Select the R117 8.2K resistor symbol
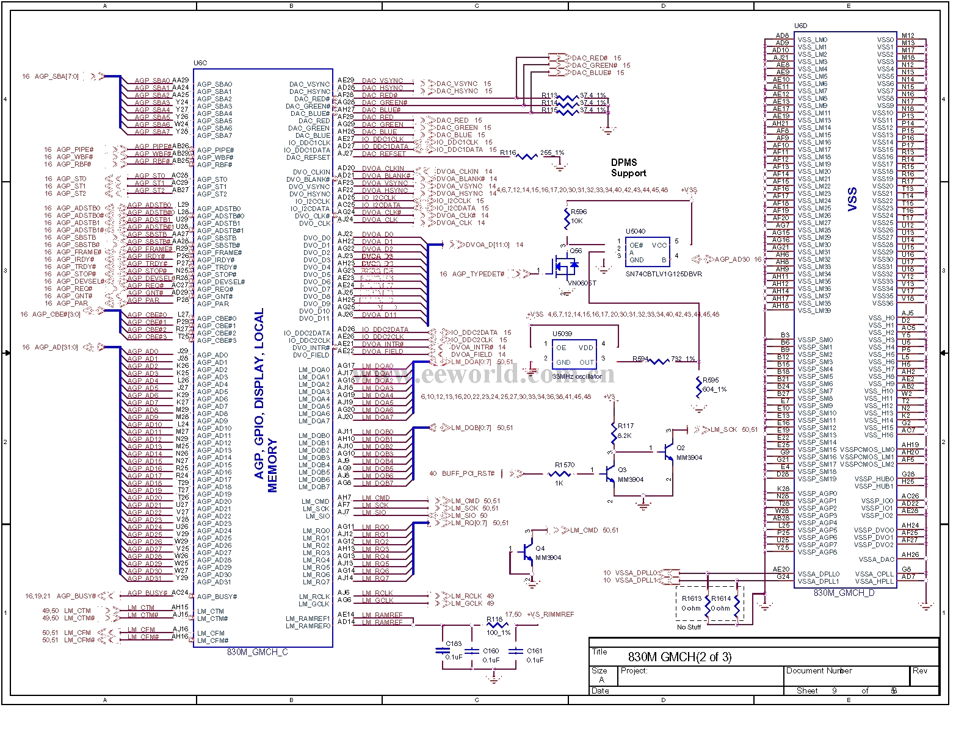 [x=615, y=432]
